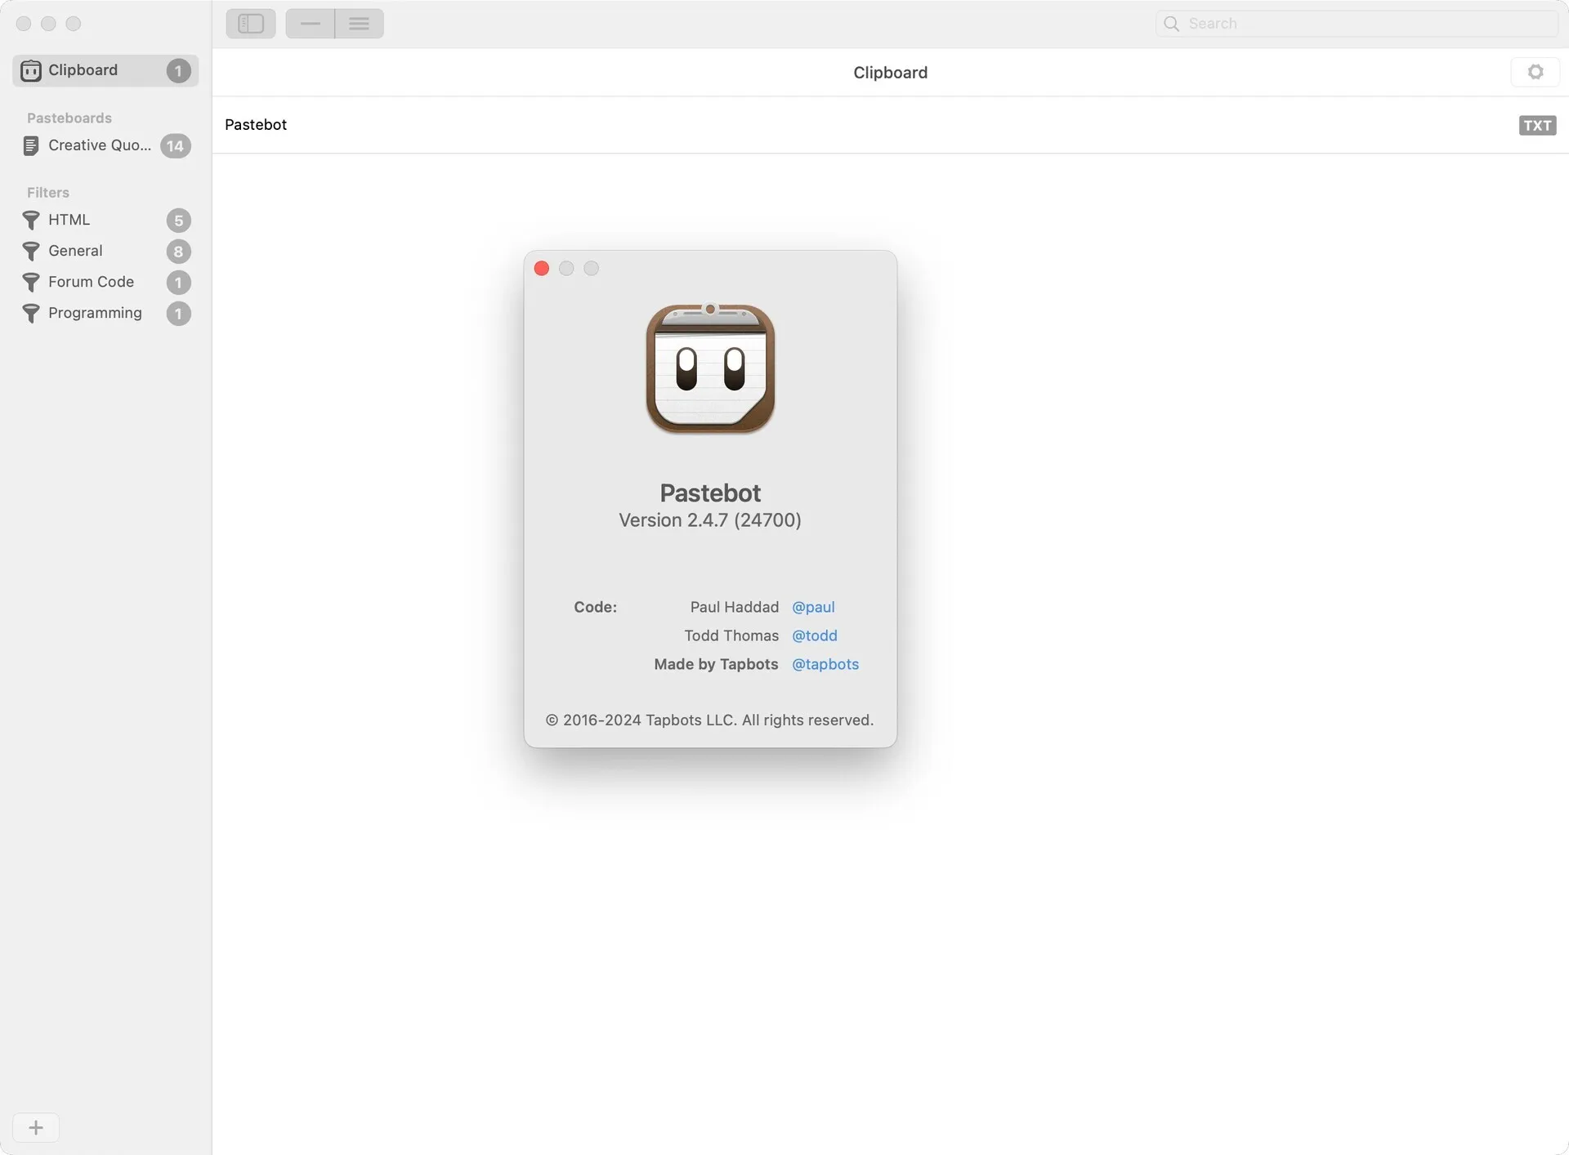This screenshot has width=1569, height=1155.
Task: Add a new pasteboard with plus button
Action: tap(36, 1128)
